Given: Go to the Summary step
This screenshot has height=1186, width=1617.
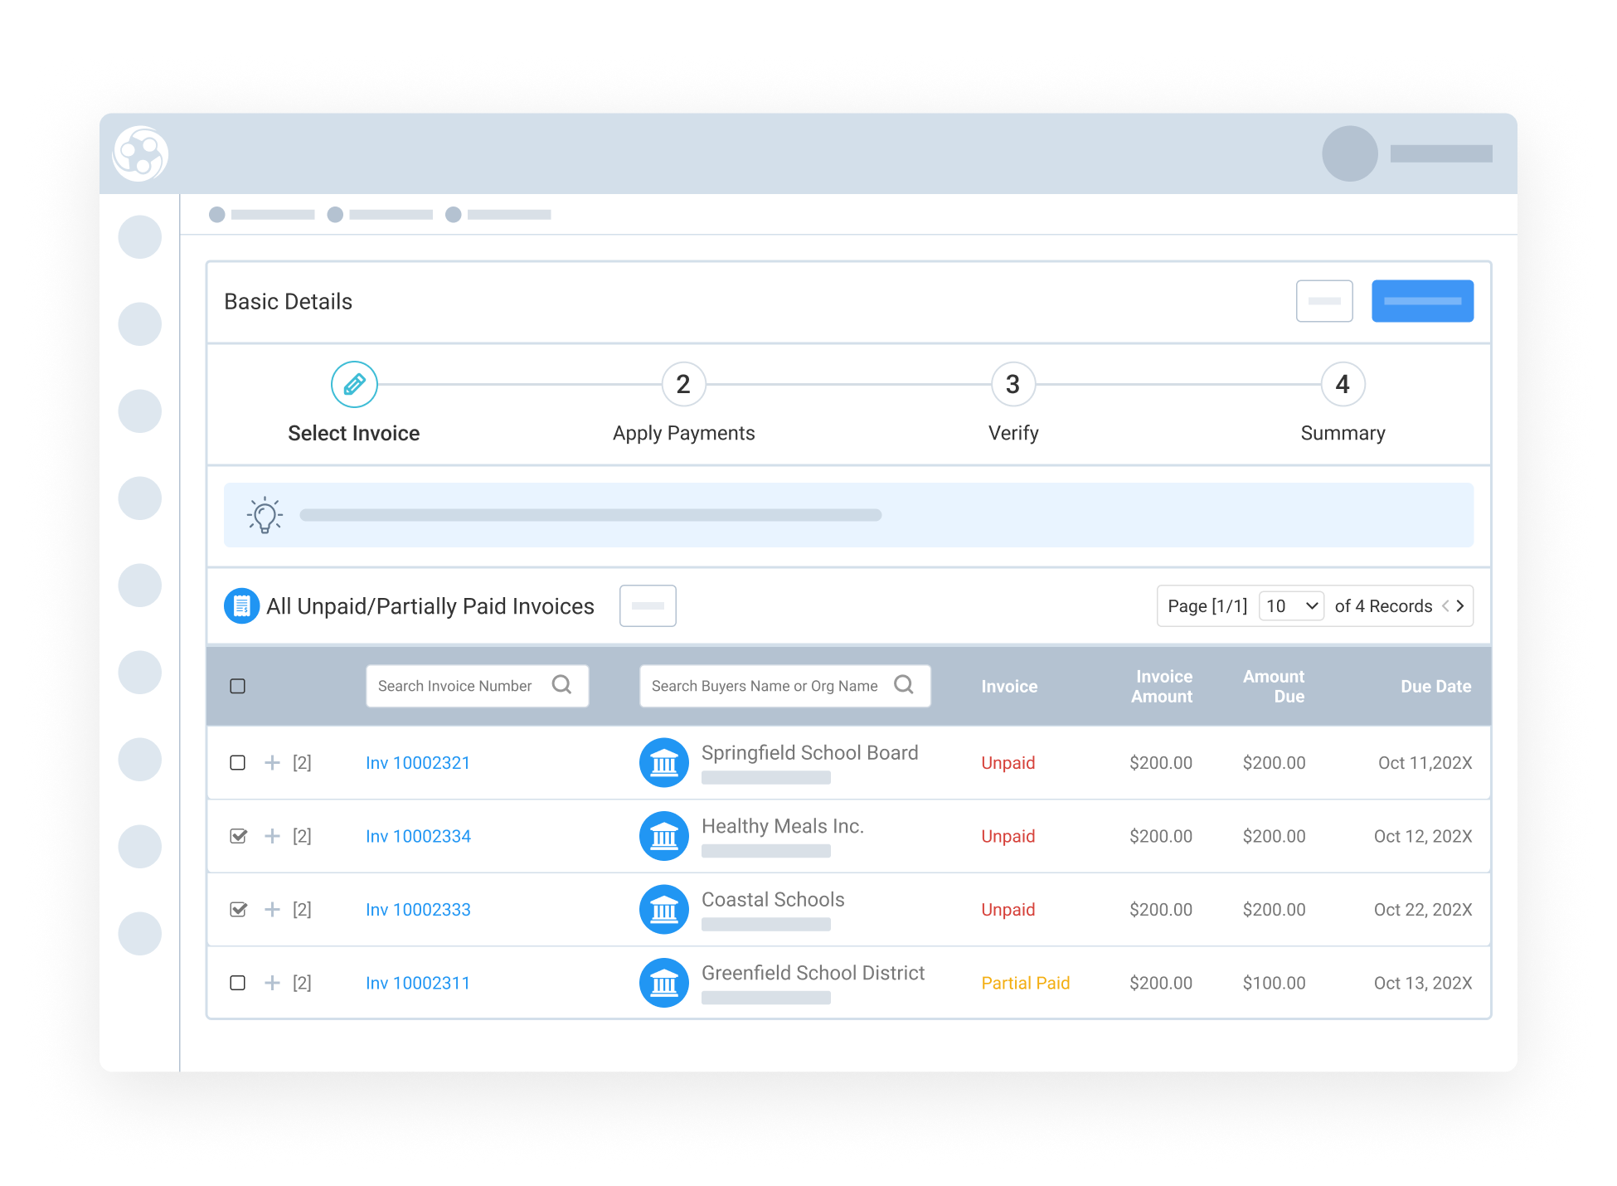Looking at the screenshot, I should tap(1342, 384).
